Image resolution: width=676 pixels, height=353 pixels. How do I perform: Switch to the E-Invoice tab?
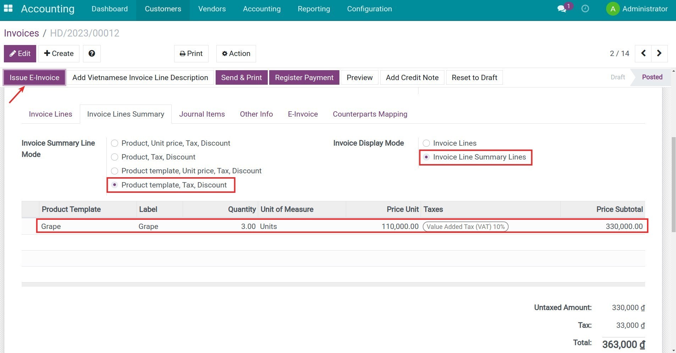303,114
